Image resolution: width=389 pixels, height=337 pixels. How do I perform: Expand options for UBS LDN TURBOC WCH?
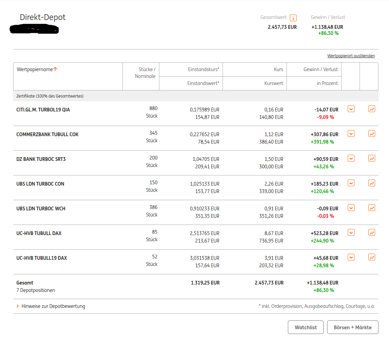click(351, 208)
